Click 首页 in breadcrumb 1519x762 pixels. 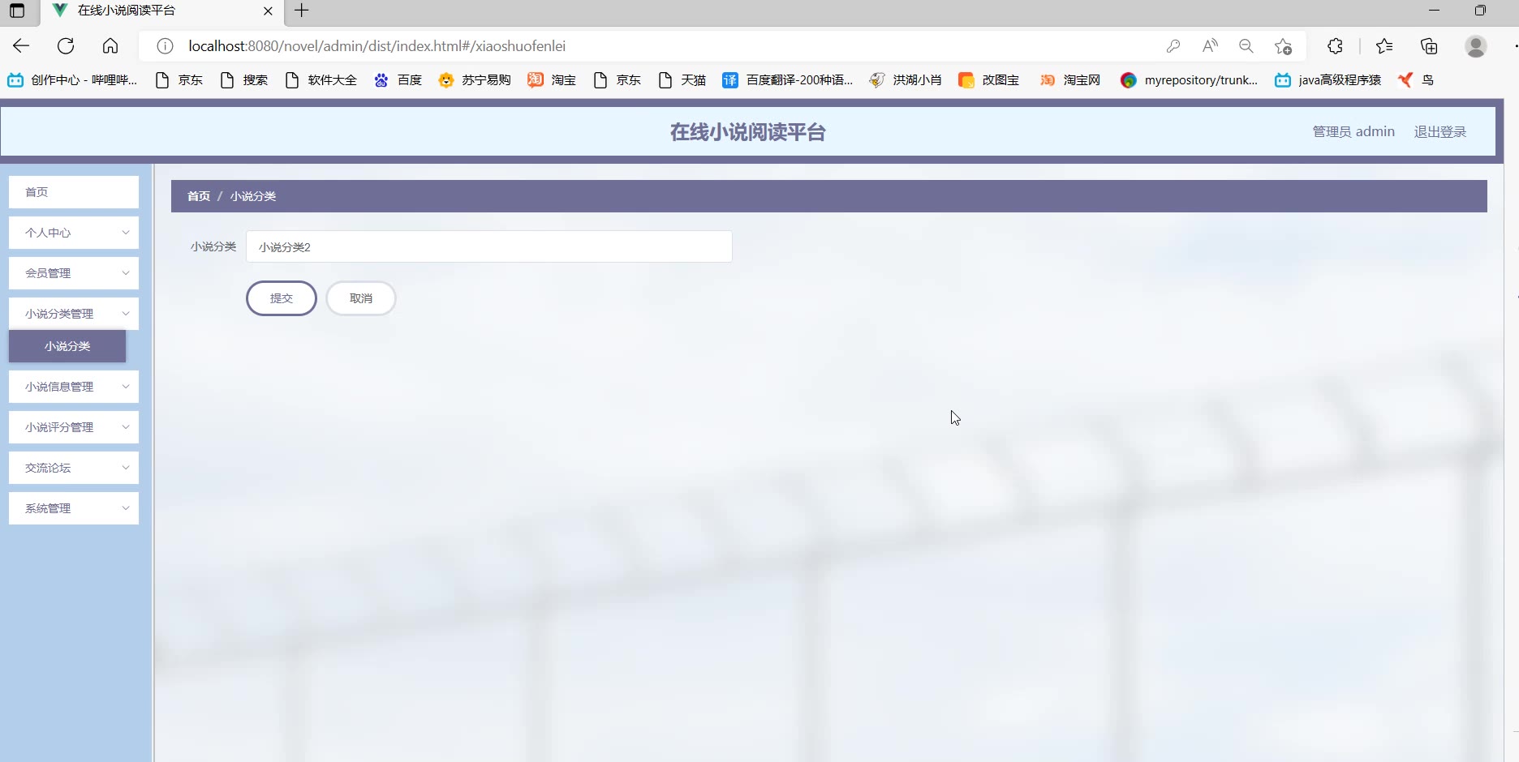tap(199, 196)
